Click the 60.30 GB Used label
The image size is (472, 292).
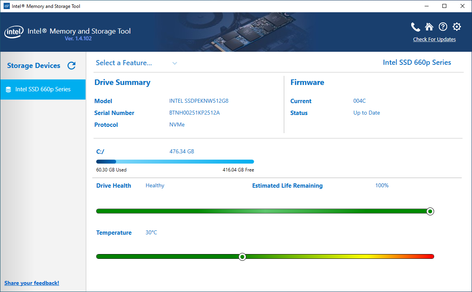click(111, 170)
